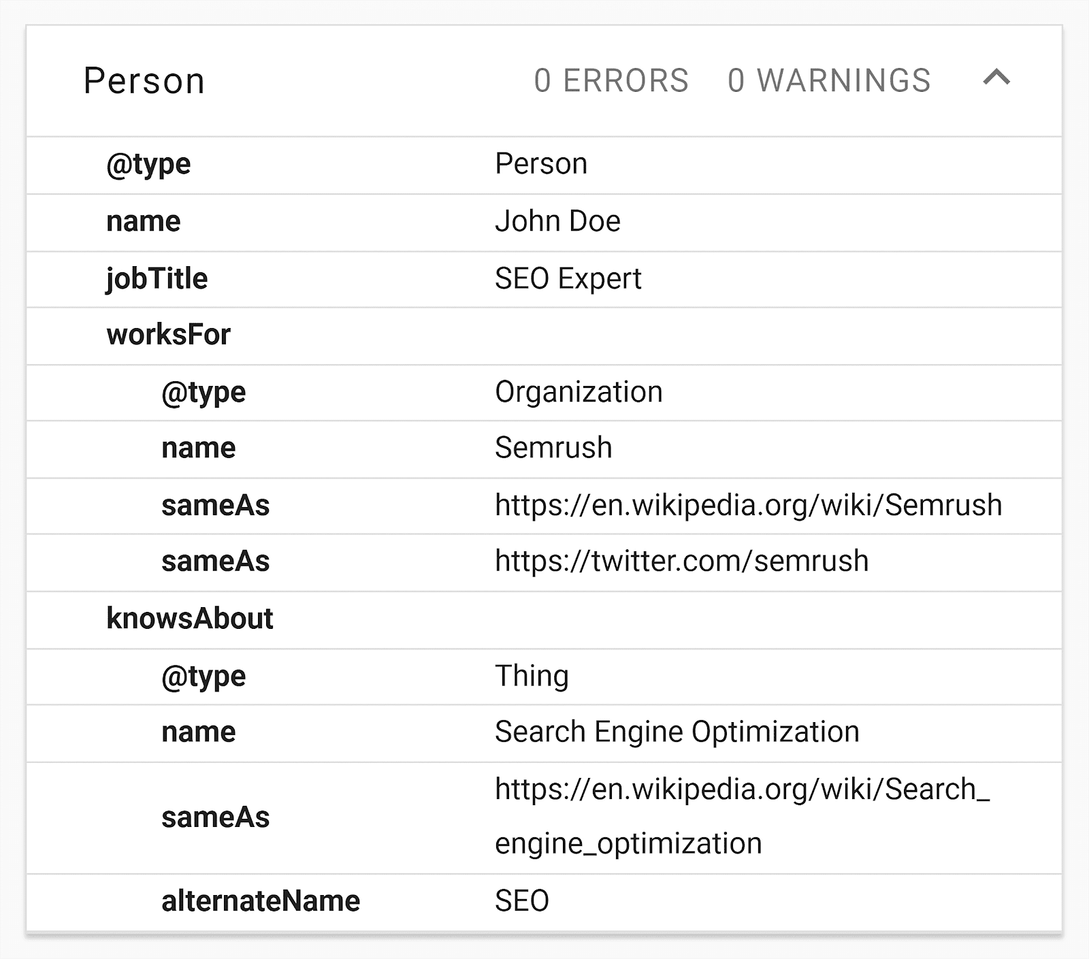The height and width of the screenshot is (959, 1089).
Task: Select the Person heading
Action: point(144,80)
